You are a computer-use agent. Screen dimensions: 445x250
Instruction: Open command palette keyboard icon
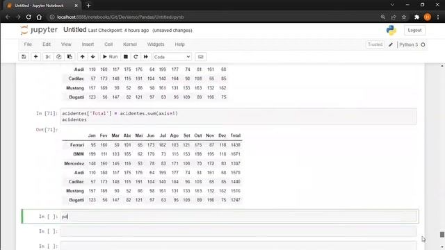(x=201, y=57)
